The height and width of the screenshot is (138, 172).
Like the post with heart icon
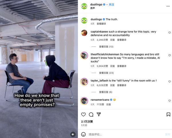[x=83, y=115]
